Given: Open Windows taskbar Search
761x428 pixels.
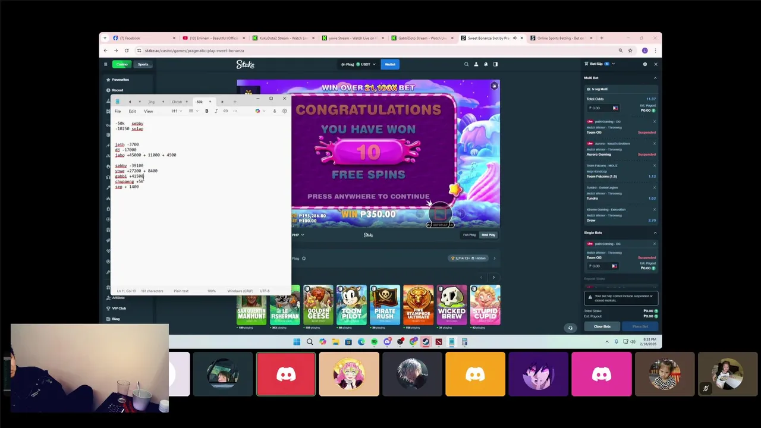Looking at the screenshot, I should 310,342.
